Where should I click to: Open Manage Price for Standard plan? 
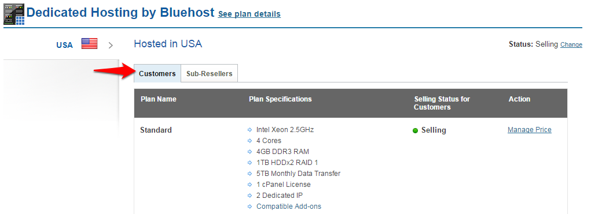click(x=530, y=130)
